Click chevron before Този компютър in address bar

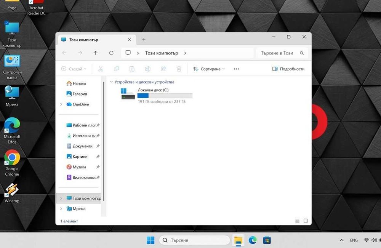[138, 53]
